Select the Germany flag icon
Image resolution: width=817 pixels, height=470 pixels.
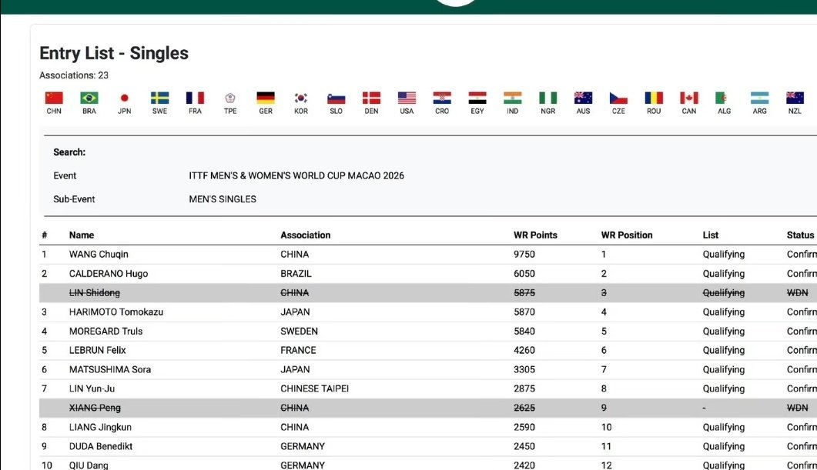[266, 98]
